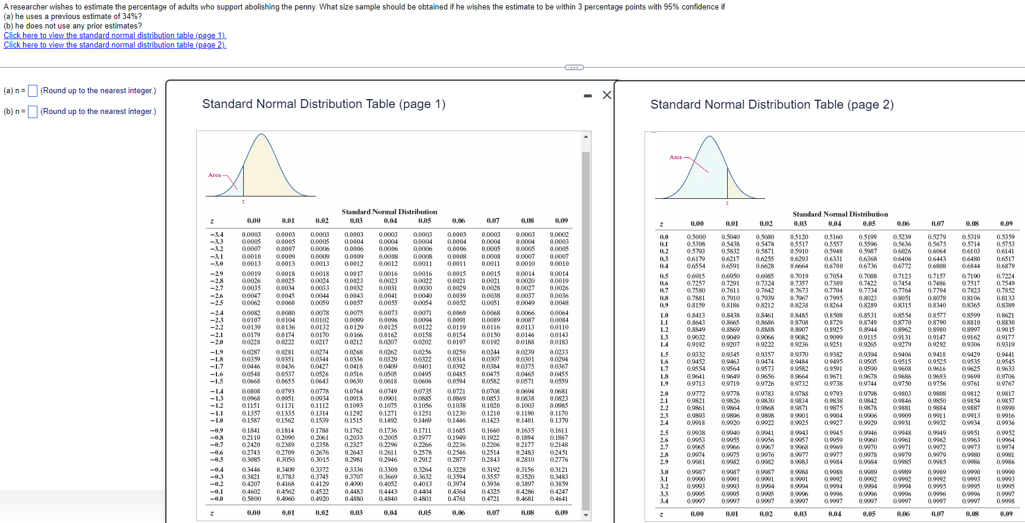Click the bell curve graph in page 1 table
1025x523 pixels.
point(261,165)
